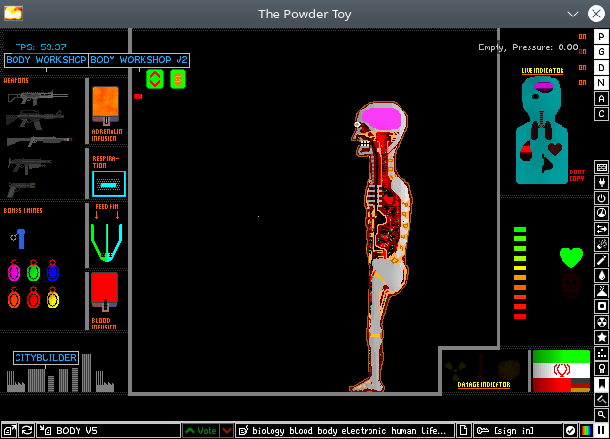Open the Electronics menu with plug icon
The width and height of the screenshot is (610, 439).
coord(602,183)
